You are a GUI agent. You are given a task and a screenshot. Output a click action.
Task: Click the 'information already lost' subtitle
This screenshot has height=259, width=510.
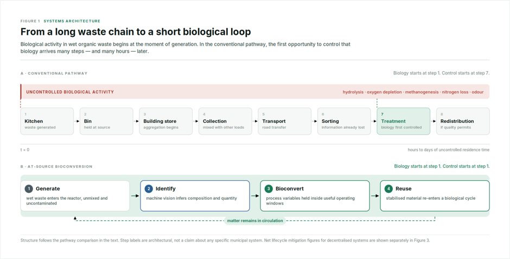[x=343, y=128]
